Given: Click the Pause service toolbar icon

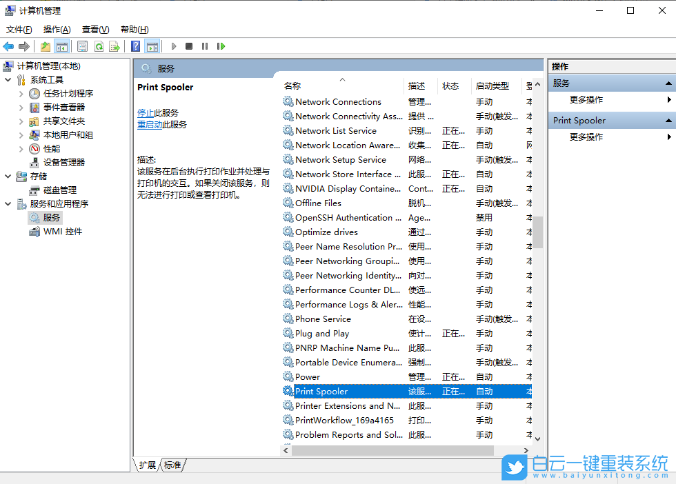Looking at the screenshot, I should 205,46.
